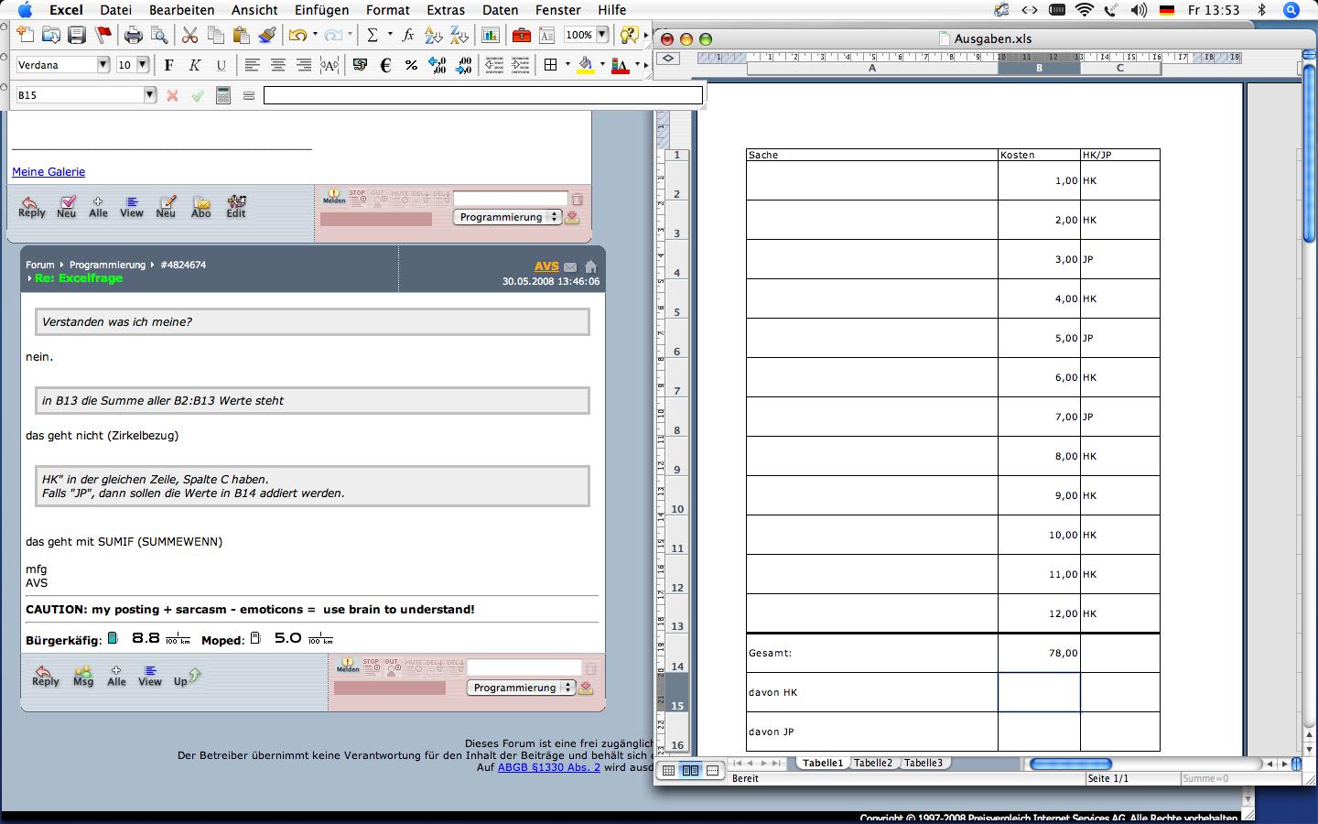1318x824 pixels.
Task: Open the ABGB §1330 Abs. 2 link
Action: point(549,767)
